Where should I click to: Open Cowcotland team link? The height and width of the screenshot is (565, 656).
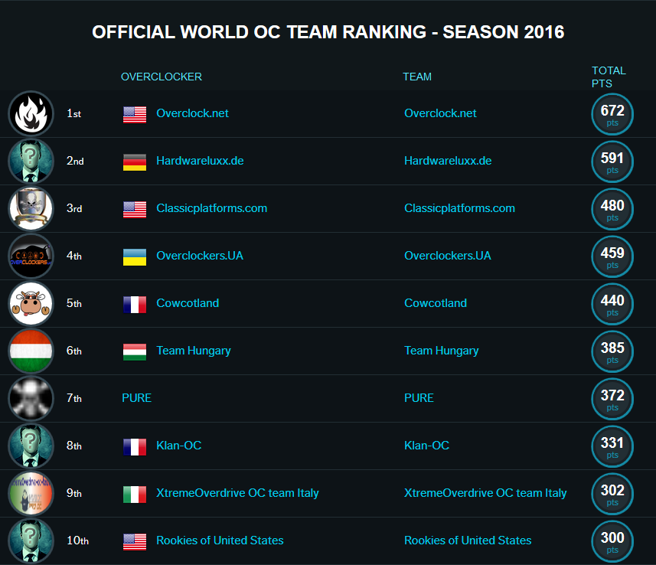pos(436,303)
